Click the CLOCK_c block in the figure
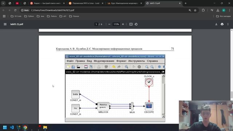 149,82
